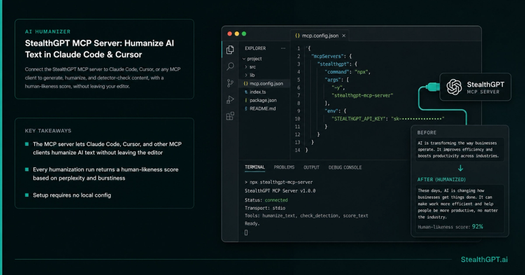Click line number 14 in the gutter
Viewport: 525px width, 275px height.
(297, 150)
